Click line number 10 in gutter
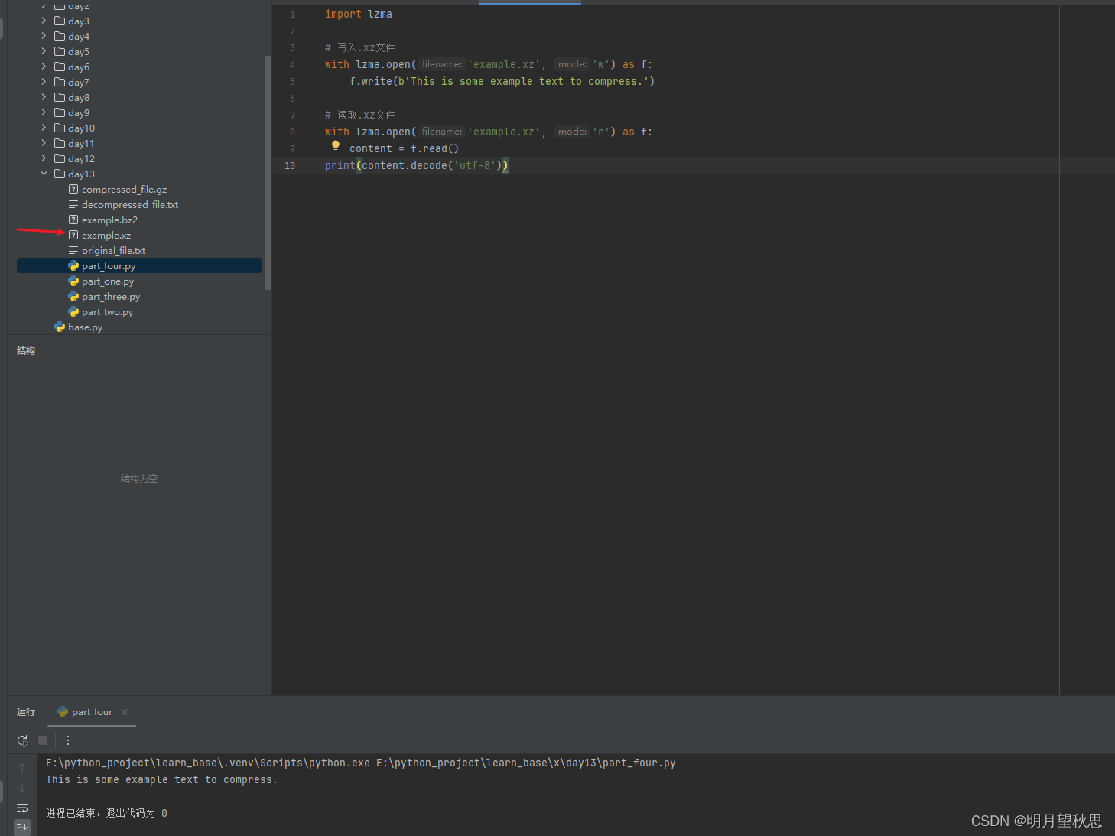The height and width of the screenshot is (836, 1115). pos(290,165)
